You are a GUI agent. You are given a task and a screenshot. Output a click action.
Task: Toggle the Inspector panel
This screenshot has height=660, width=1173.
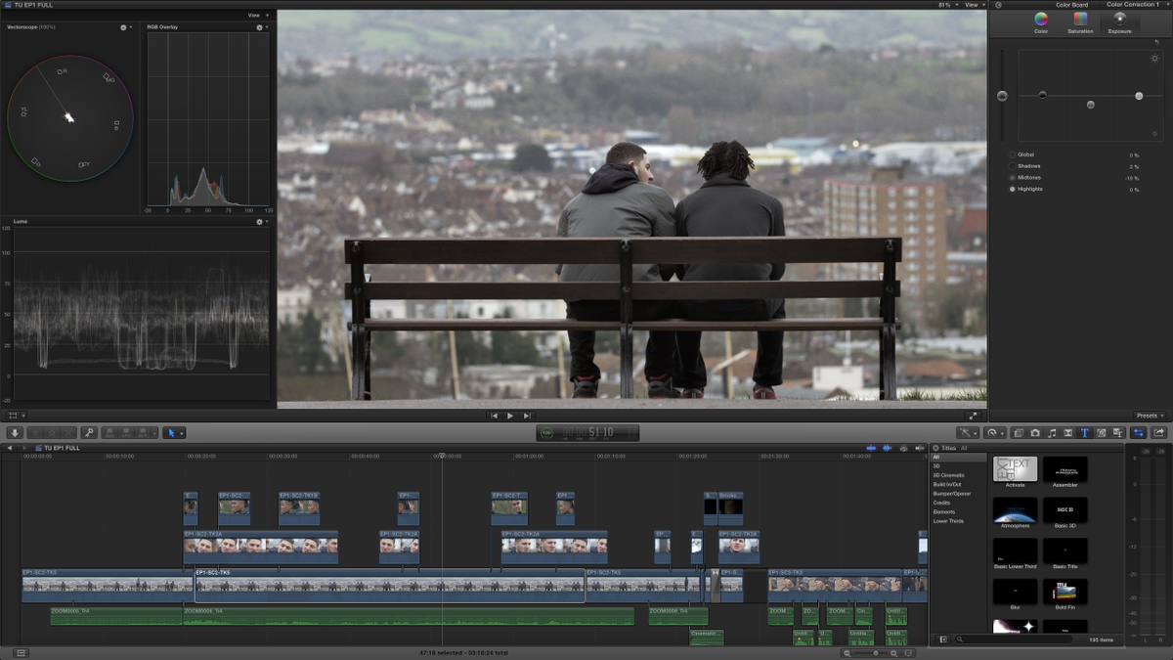[x=1139, y=432]
